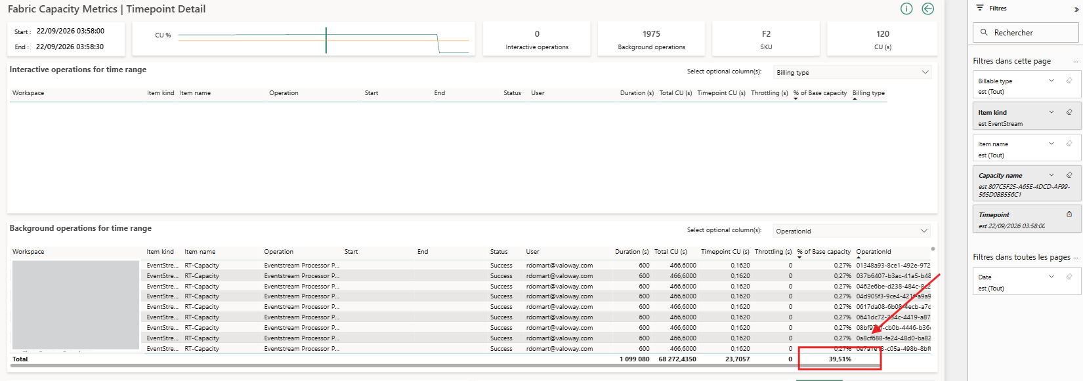Expand the Billable type filter card
Viewport: 1083px width, 381px height.
coord(1051,81)
